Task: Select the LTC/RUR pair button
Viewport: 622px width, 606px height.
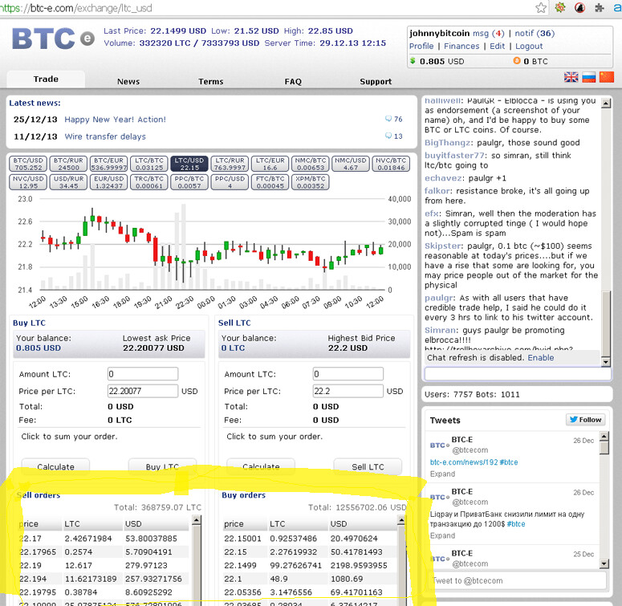Action: [x=230, y=164]
